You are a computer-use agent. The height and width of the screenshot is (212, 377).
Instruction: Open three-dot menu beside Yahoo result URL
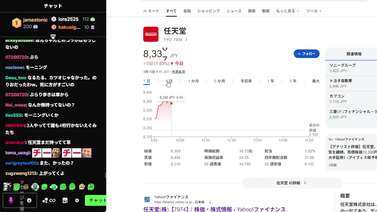click(x=210, y=202)
